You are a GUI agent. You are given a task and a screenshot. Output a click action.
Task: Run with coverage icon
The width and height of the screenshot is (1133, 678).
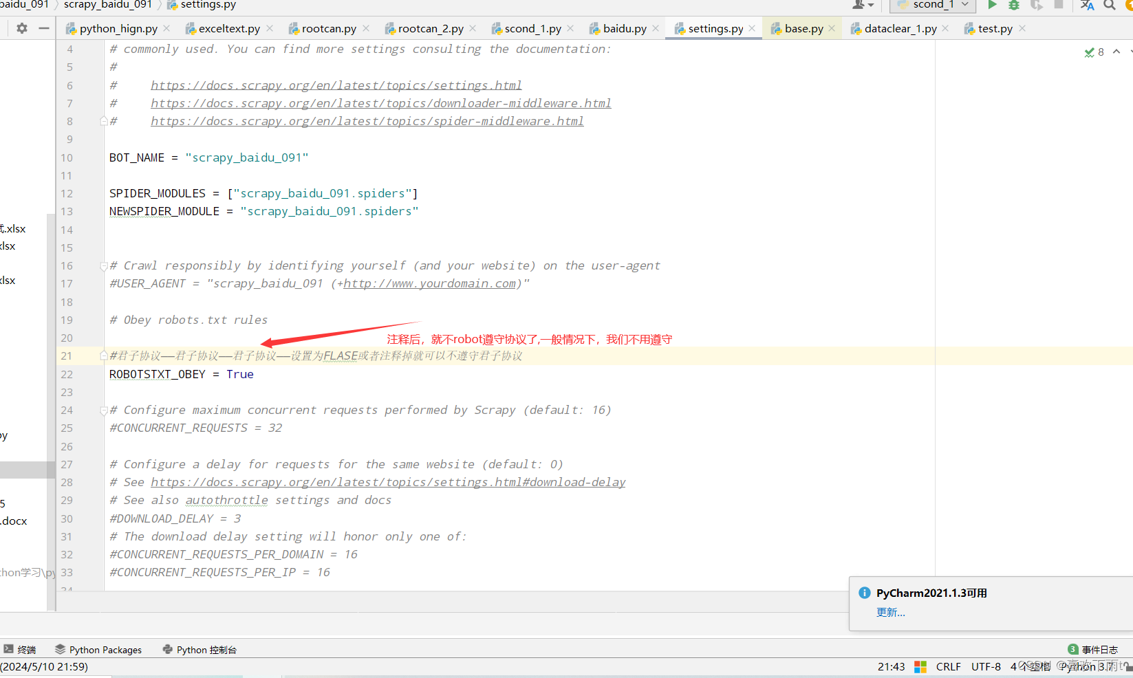(x=1037, y=5)
